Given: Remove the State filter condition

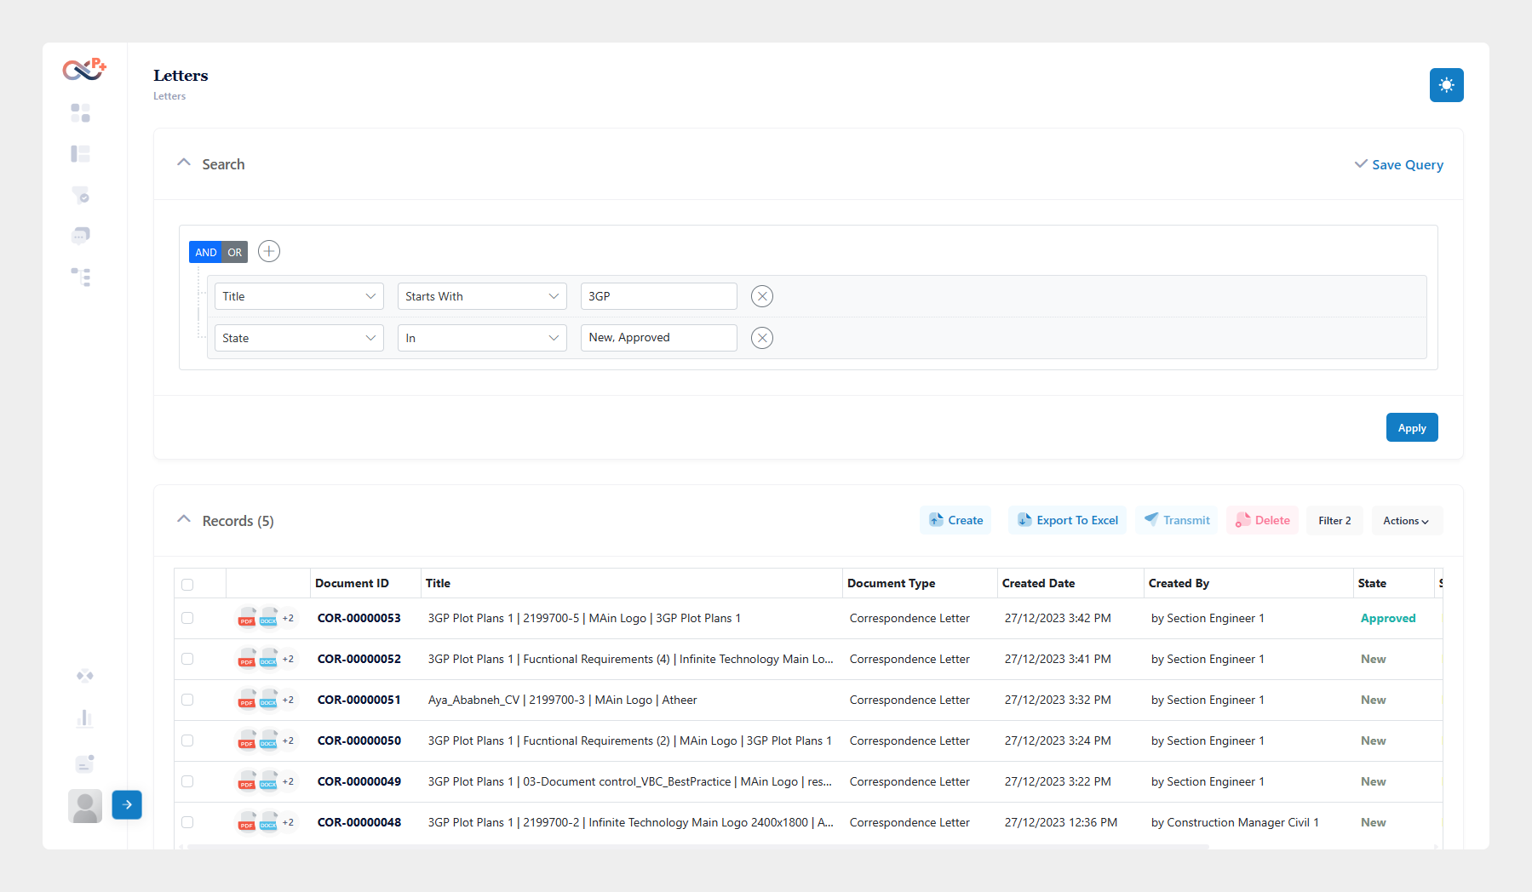Looking at the screenshot, I should tap(762, 338).
